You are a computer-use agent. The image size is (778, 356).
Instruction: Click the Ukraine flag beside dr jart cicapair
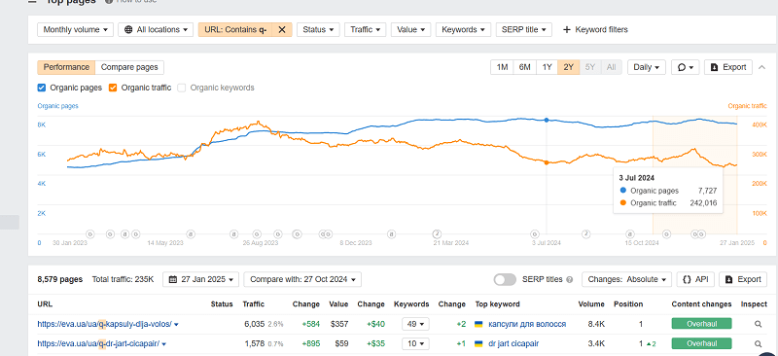[x=478, y=343]
